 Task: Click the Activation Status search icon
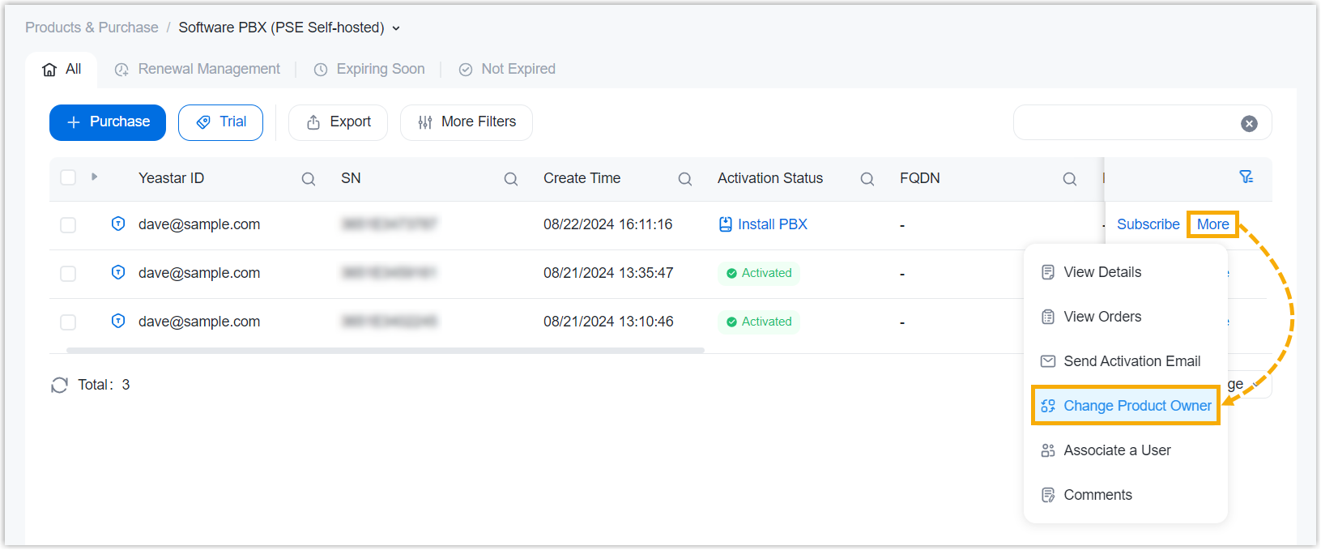[x=867, y=179]
